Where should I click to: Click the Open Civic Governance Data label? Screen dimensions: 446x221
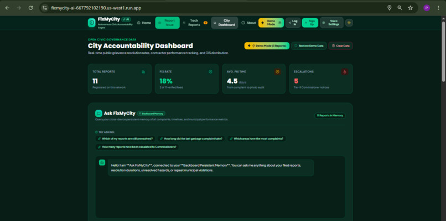pyautogui.click(x=112, y=39)
